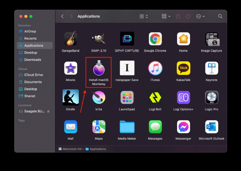Click the search magnifier icon
241x171 pixels.
click(x=220, y=16)
